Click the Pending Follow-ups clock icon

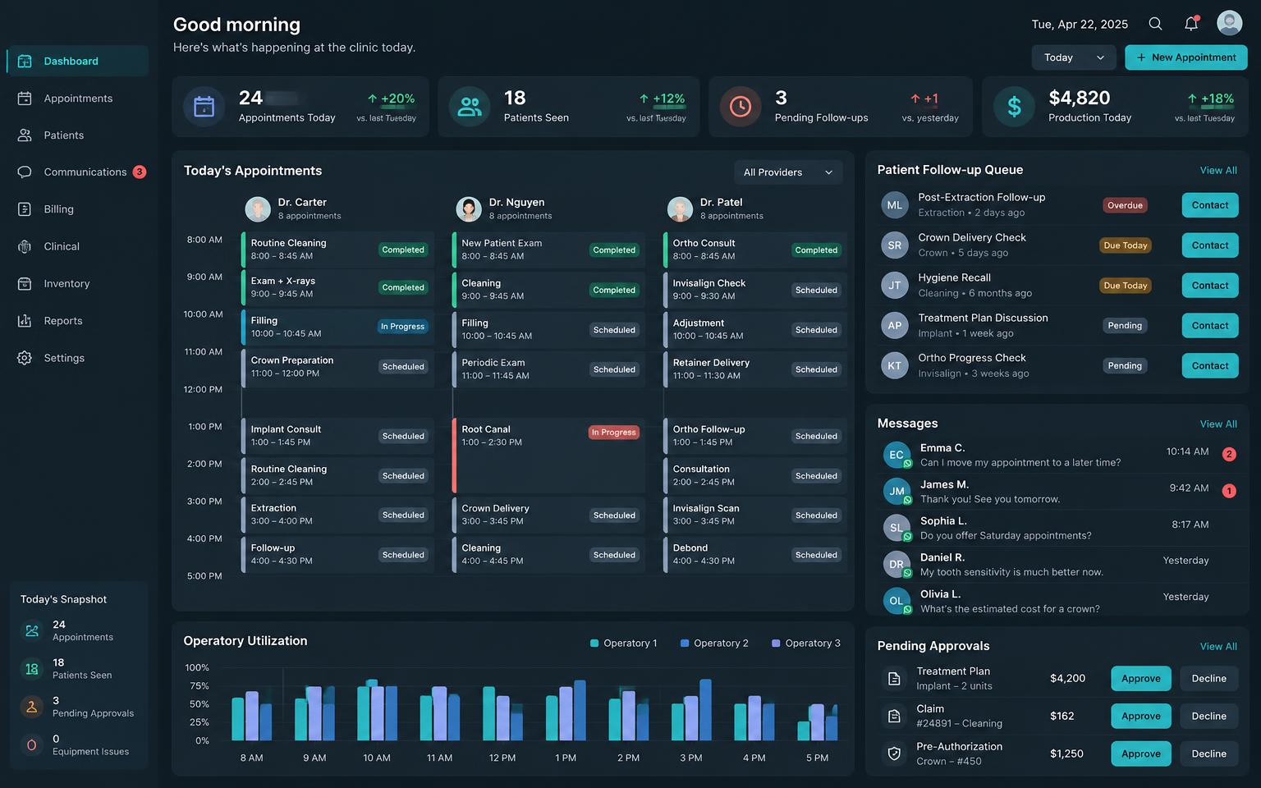[741, 107]
